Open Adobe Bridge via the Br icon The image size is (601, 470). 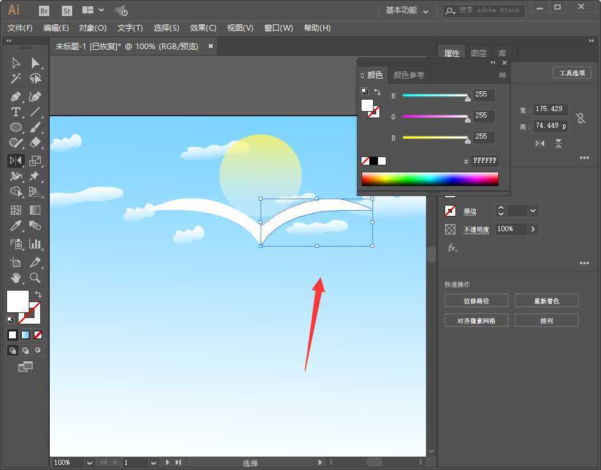pyautogui.click(x=43, y=10)
